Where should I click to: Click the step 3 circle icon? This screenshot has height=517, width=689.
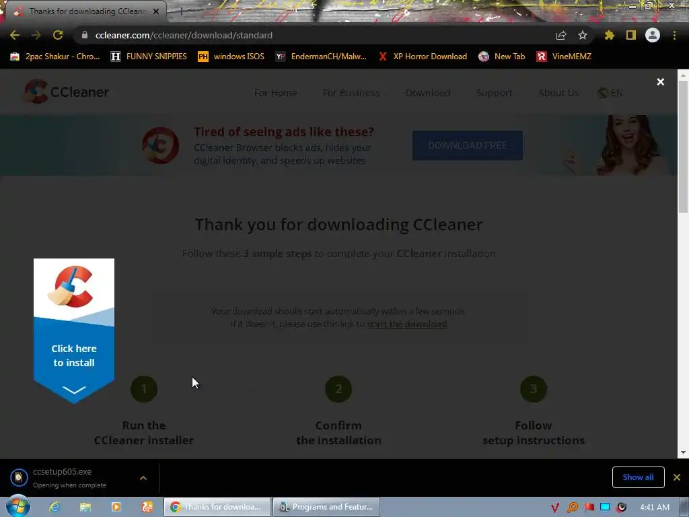[534, 389]
